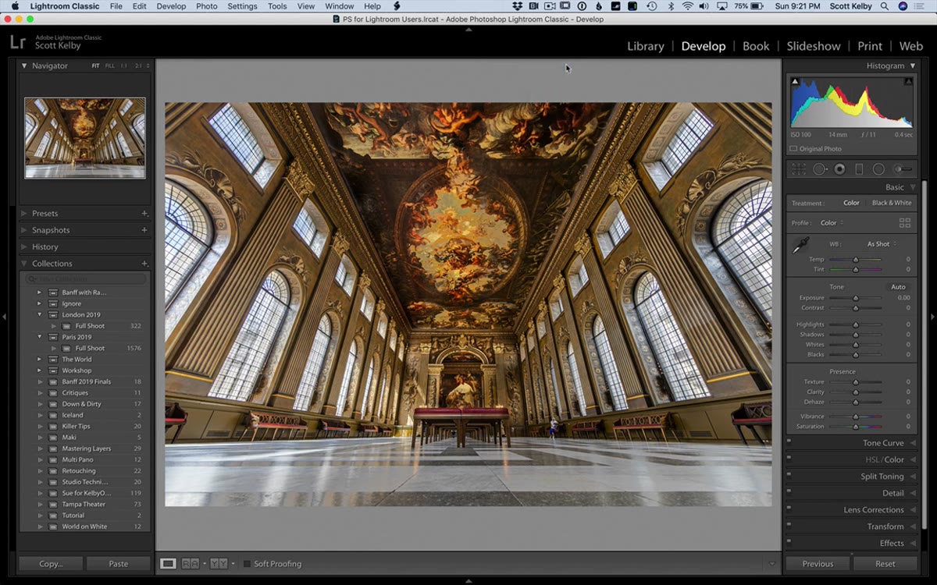Viewport: 937px width, 585px height.
Task: Toggle the Original Photo indicator
Action: (794, 148)
